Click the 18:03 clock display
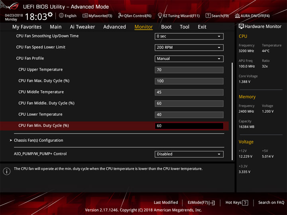The width and height of the screenshot is (287, 215). (36, 17)
